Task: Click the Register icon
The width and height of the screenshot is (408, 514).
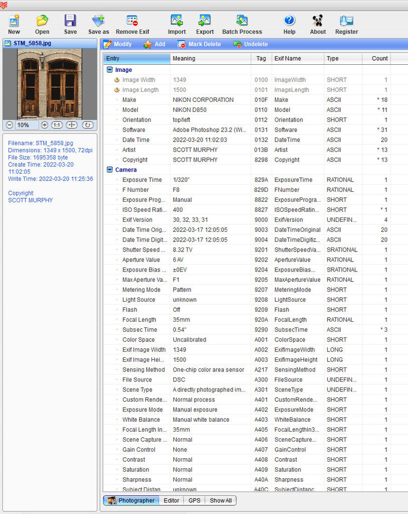Action: 346,21
